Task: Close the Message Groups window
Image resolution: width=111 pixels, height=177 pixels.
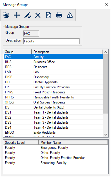Action: coord(106,4)
